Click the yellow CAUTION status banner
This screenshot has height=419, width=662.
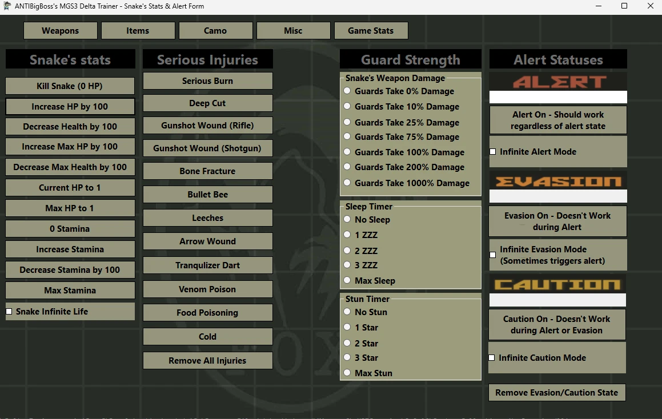point(557,284)
